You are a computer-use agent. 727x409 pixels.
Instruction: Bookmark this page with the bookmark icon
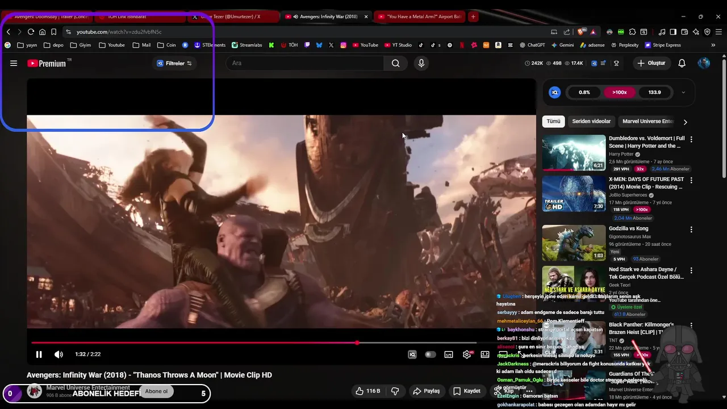point(53,32)
